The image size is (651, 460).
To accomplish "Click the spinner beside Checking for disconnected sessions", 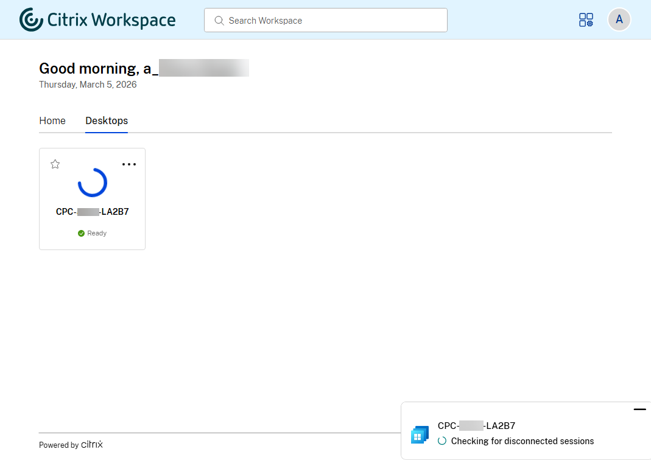I will click(x=443, y=441).
